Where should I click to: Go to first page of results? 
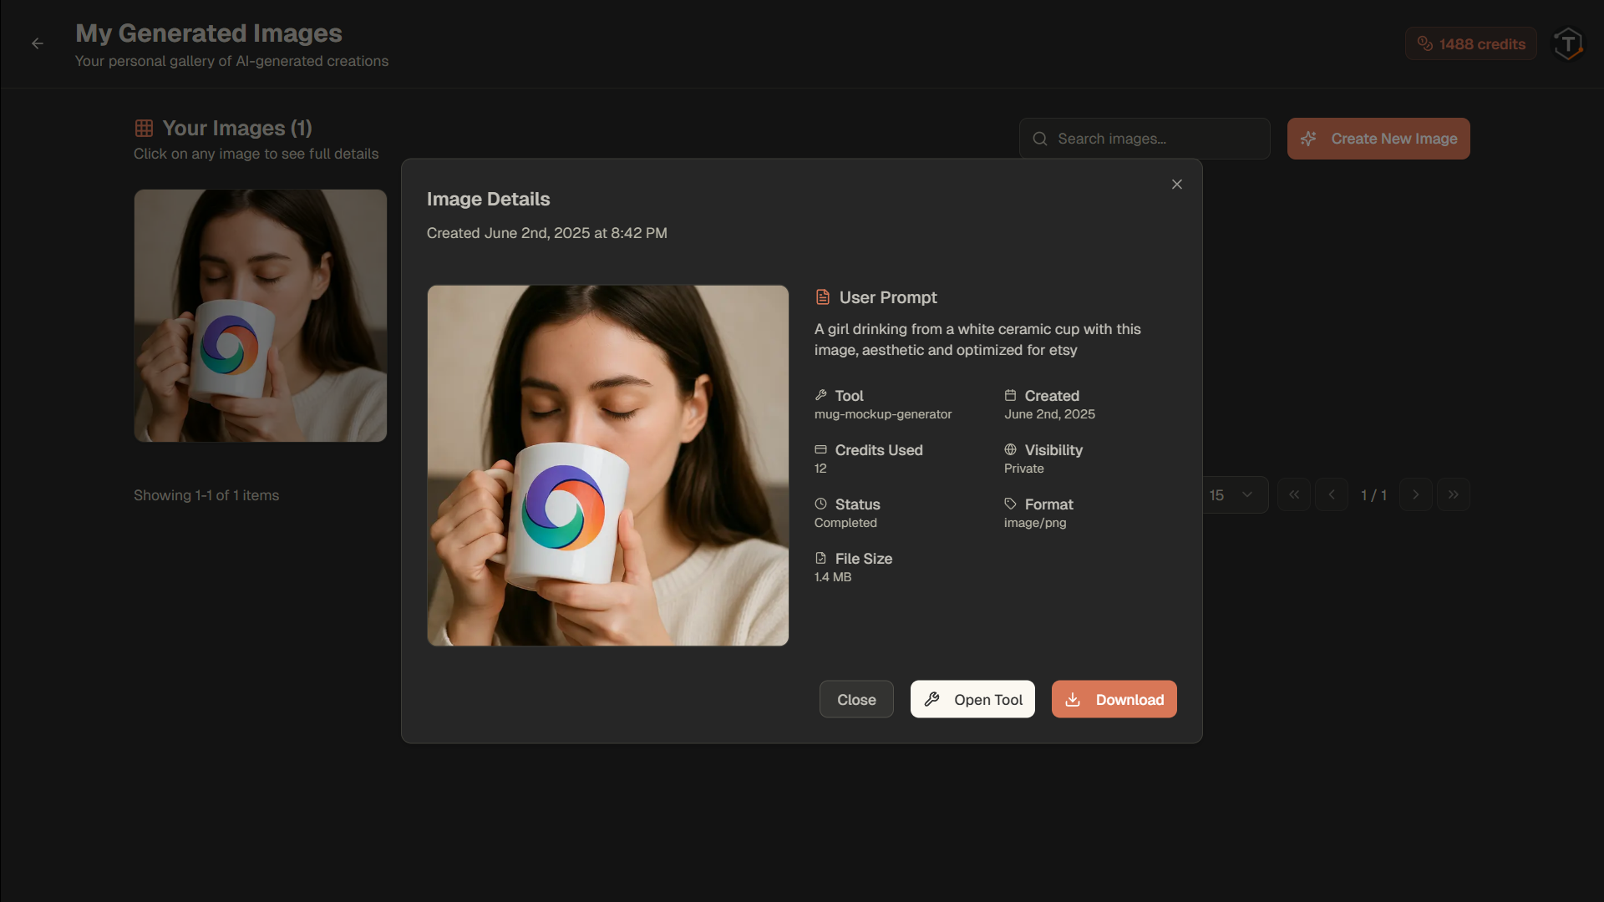tap(1294, 494)
